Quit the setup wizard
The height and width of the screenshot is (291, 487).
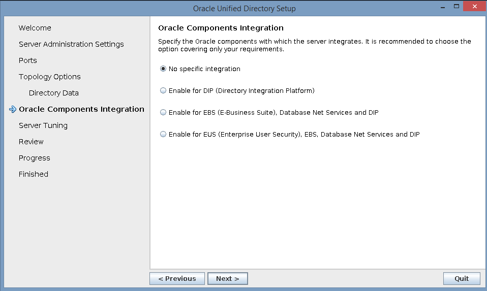coord(462,279)
